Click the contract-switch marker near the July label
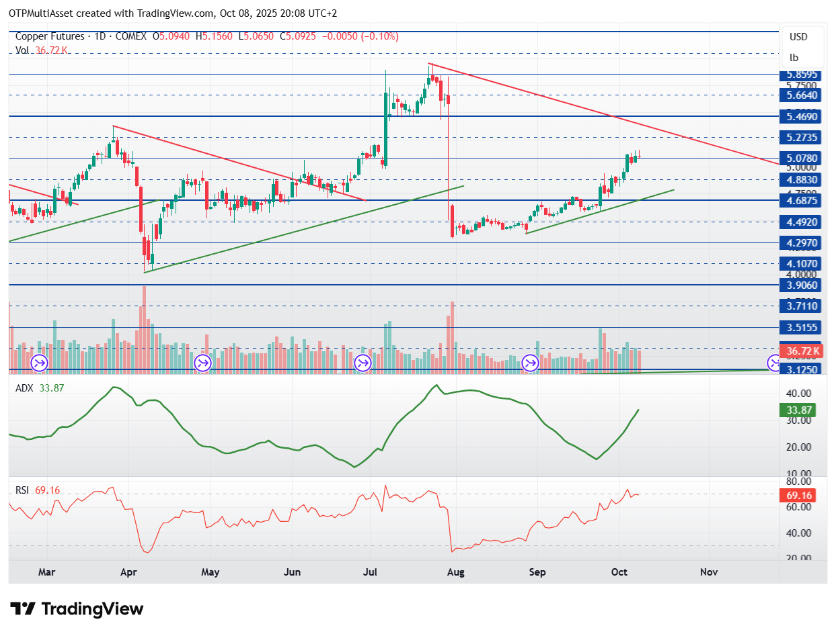The width and height of the screenshot is (836, 634). tap(363, 363)
